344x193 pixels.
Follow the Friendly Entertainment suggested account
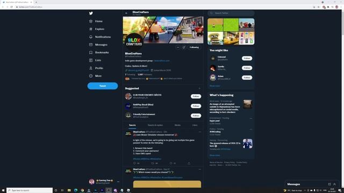click(x=196, y=116)
